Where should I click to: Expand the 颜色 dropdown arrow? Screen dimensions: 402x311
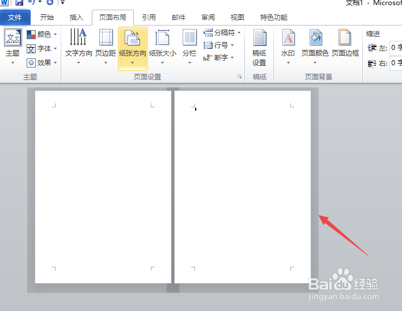pyautogui.click(x=56, y=35)
